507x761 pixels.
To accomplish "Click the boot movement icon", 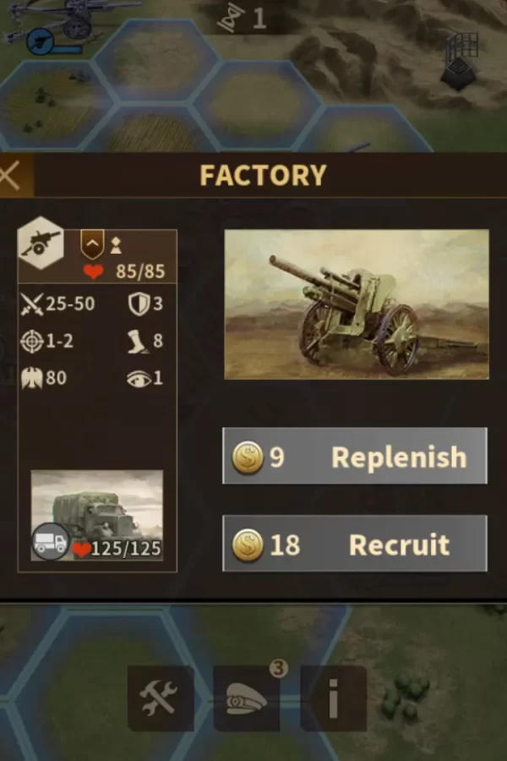I will [x=137, y=342].
